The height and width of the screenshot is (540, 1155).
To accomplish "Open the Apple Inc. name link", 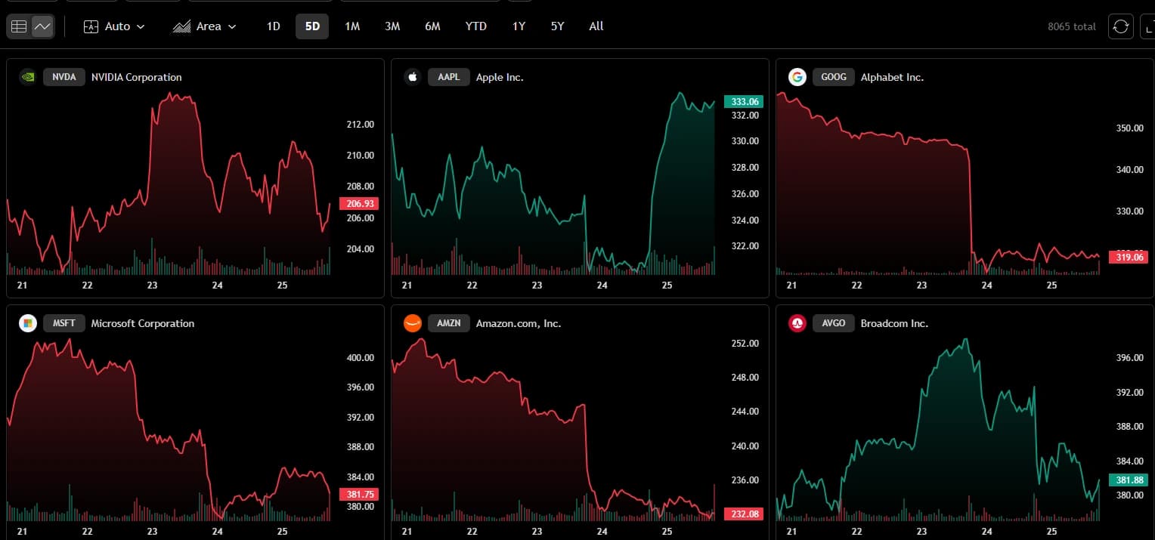I will pyautogui.click(x=500, y=77).
